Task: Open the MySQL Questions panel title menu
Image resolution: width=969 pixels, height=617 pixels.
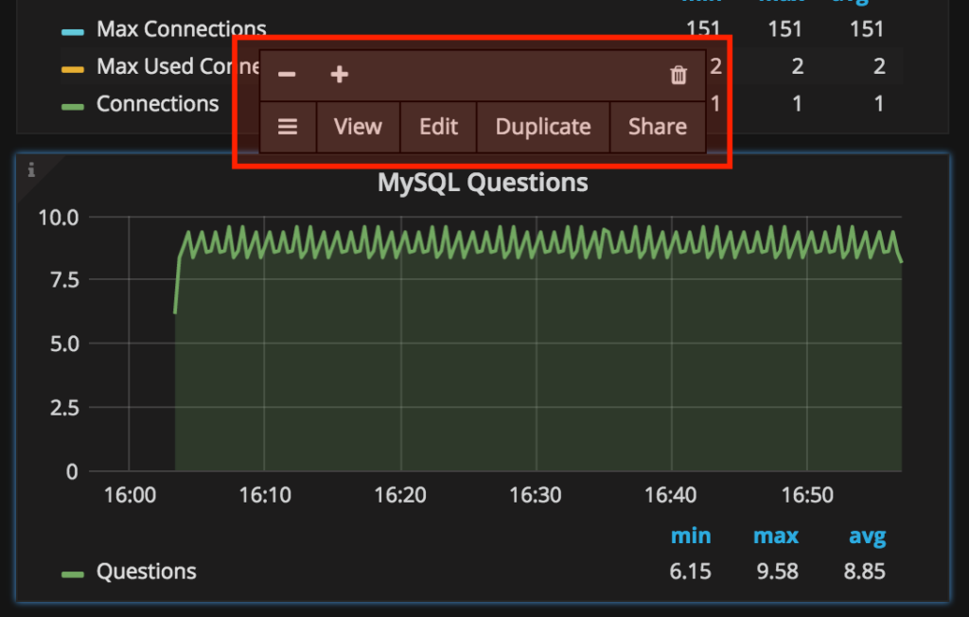Action: point(483,183)
